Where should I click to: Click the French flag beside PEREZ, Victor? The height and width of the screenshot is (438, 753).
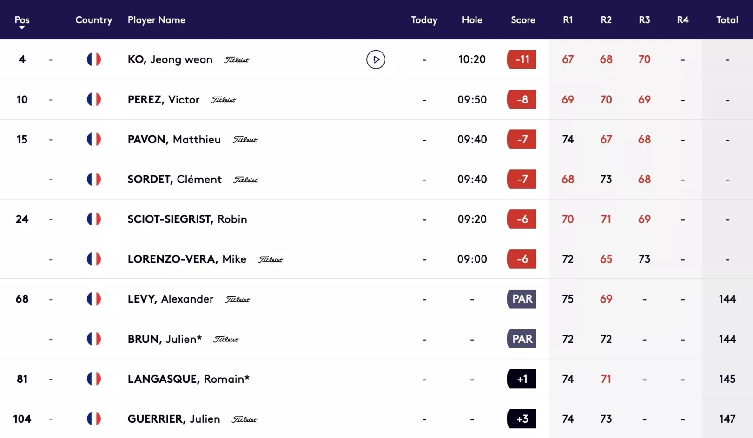pos(94,99)
